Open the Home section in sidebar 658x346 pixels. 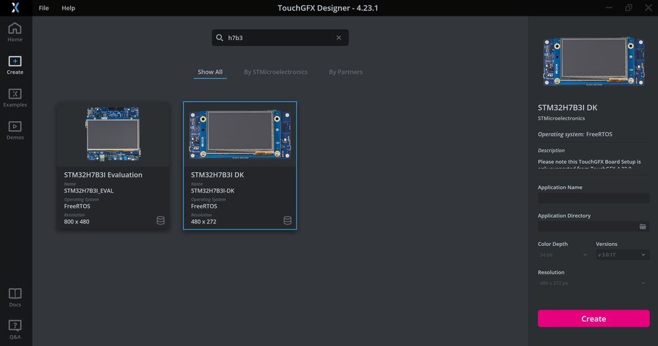point(14,32)
